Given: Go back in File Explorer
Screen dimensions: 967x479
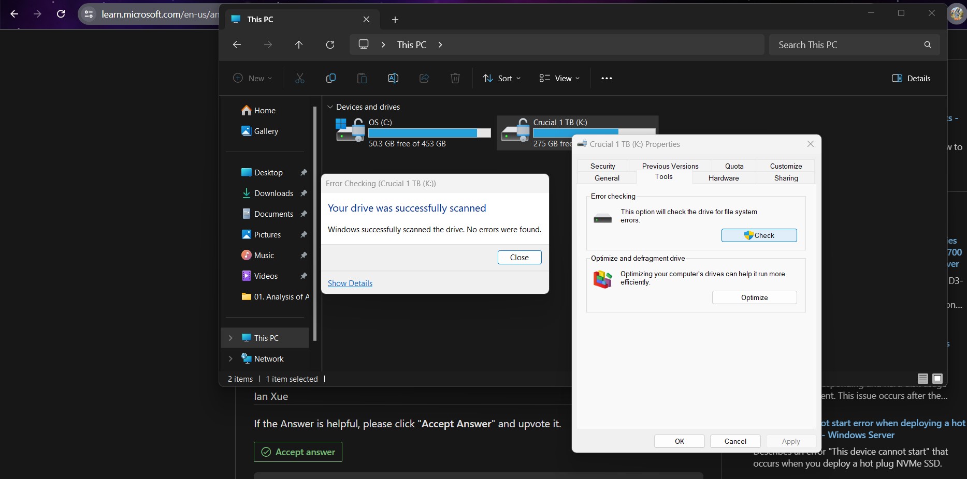Looking at the screenshot, I should coord(237,44).
